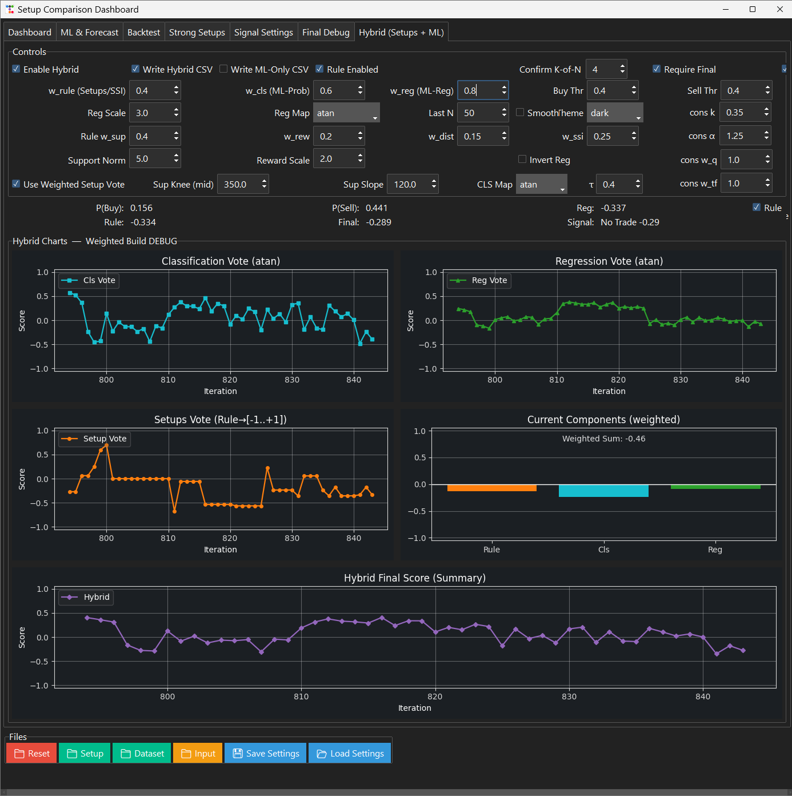Select the Hybrid (Setups + ML) tab
Viewport: 792px width, 796px height.
(401, 32)
